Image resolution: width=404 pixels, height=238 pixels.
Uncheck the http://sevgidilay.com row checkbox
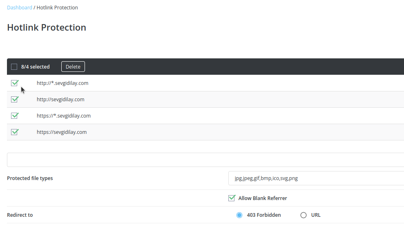point(15,99)
